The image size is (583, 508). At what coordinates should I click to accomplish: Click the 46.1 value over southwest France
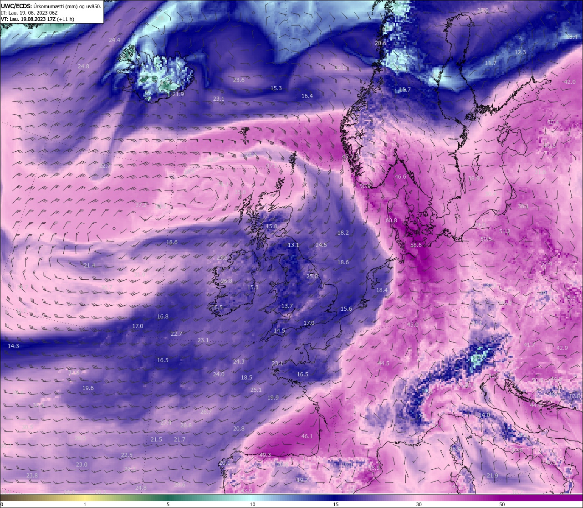[x=307, y=436]
